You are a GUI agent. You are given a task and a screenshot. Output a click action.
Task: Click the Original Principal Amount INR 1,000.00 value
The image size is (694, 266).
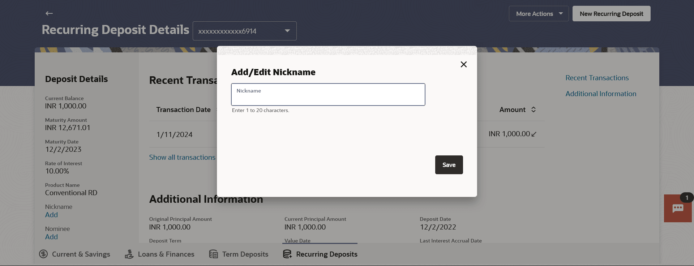click(x=170, y=227)
